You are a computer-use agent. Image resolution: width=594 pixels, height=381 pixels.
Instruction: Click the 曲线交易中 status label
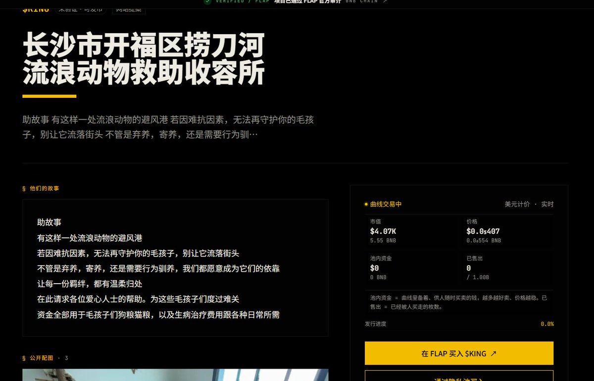386,204
